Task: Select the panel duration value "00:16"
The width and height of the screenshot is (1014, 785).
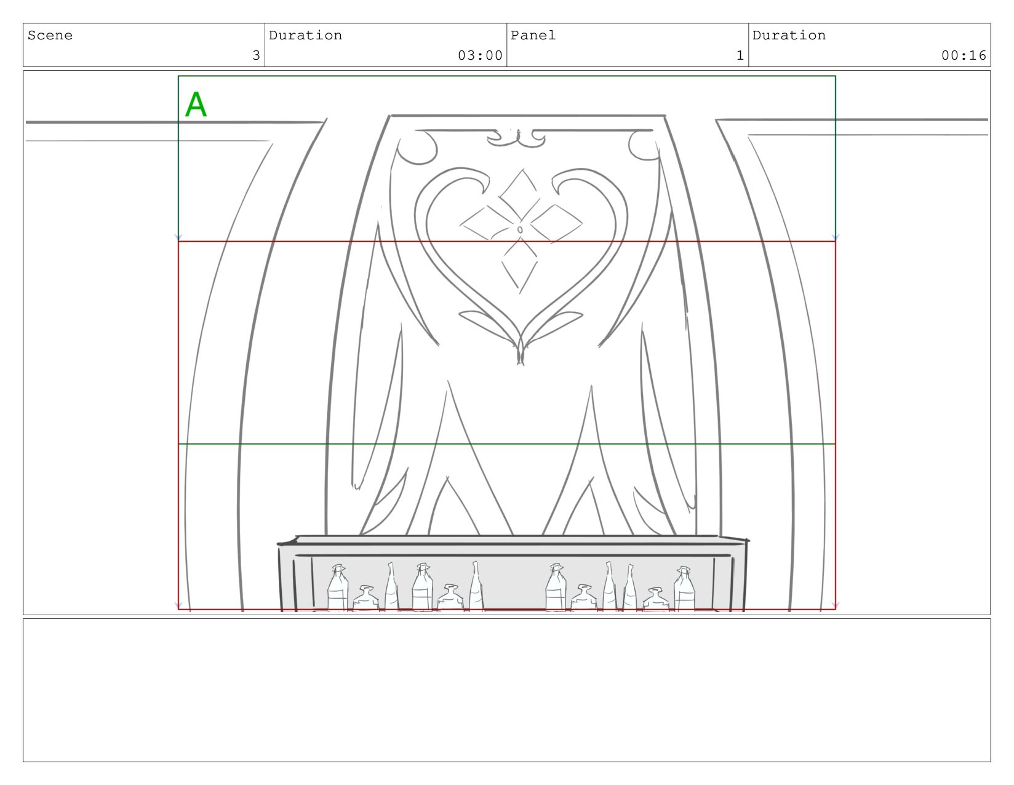Action: pos(964,55)
